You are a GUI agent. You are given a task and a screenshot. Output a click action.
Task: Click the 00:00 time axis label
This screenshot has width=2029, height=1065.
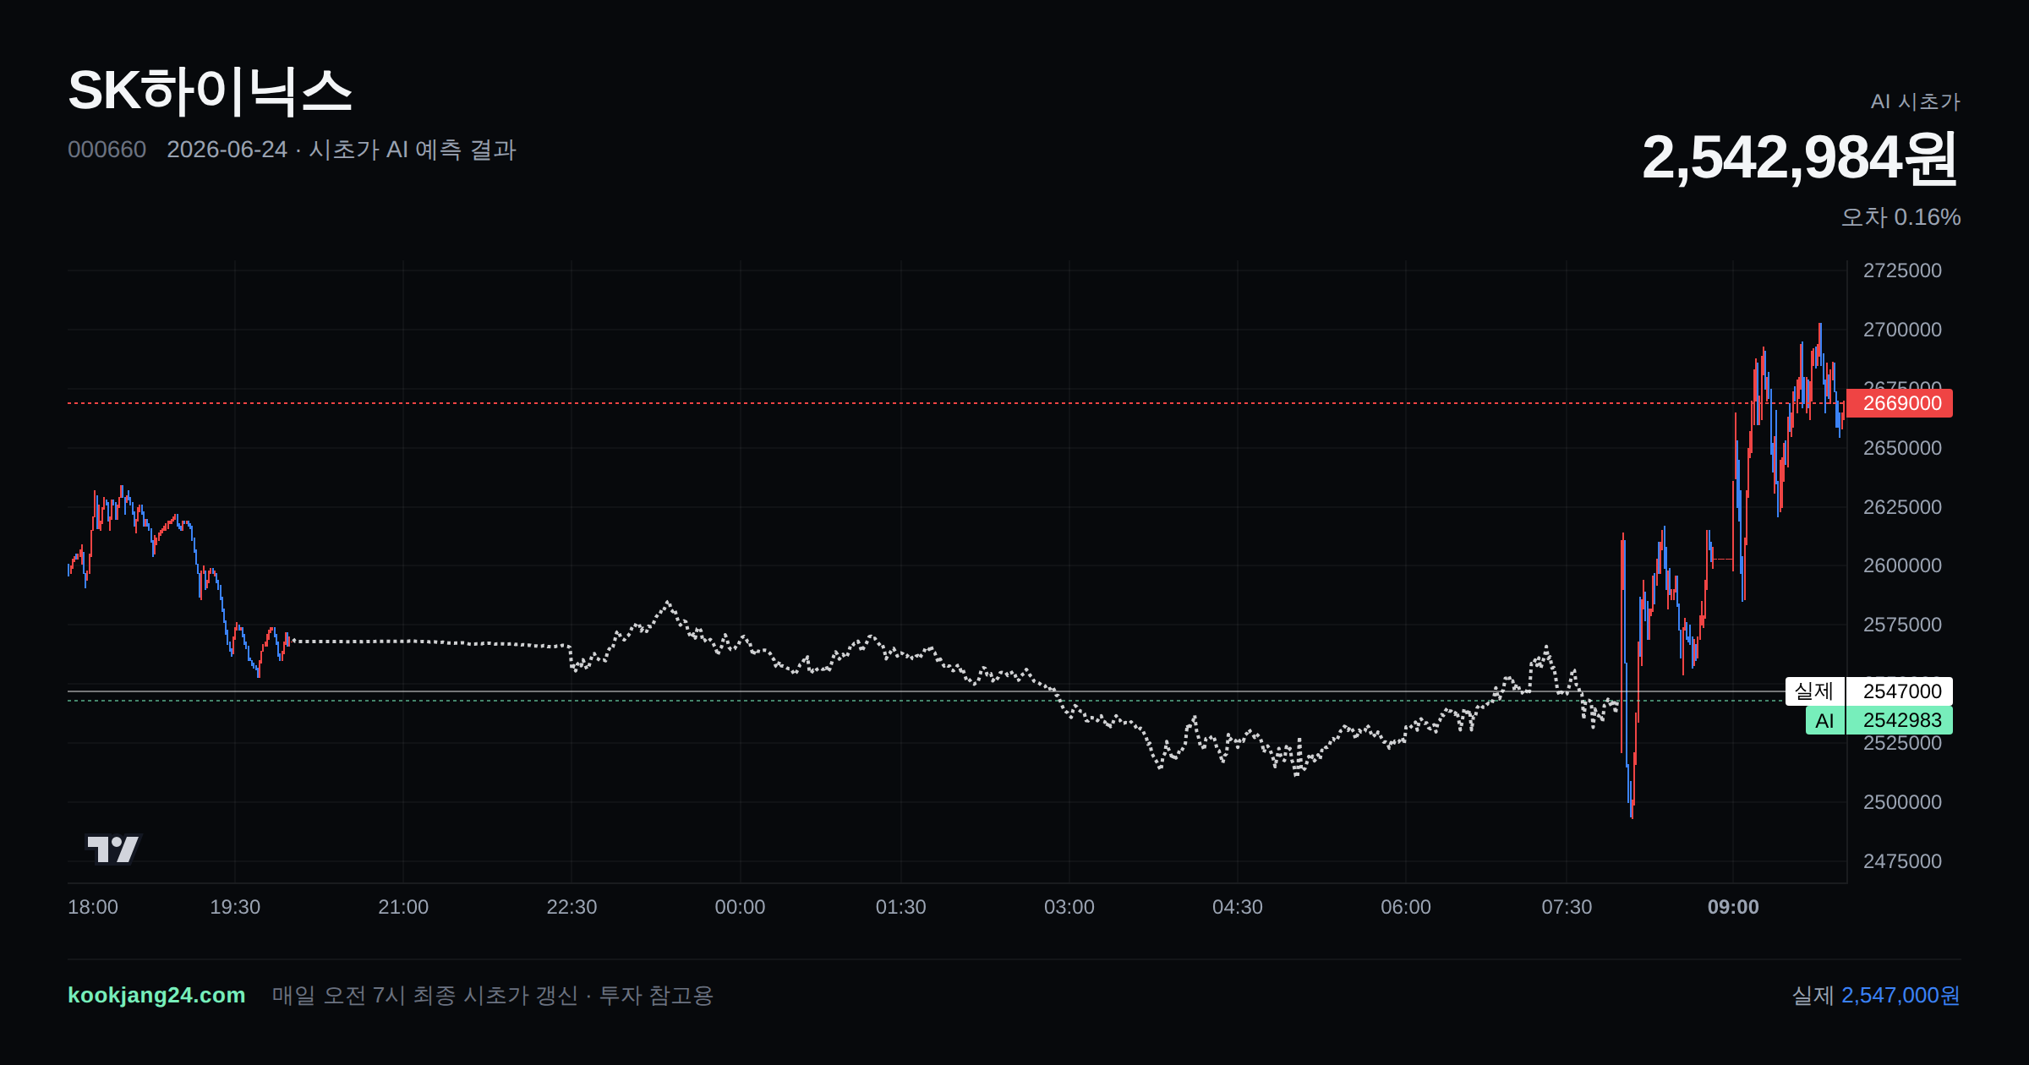(740, 907)
